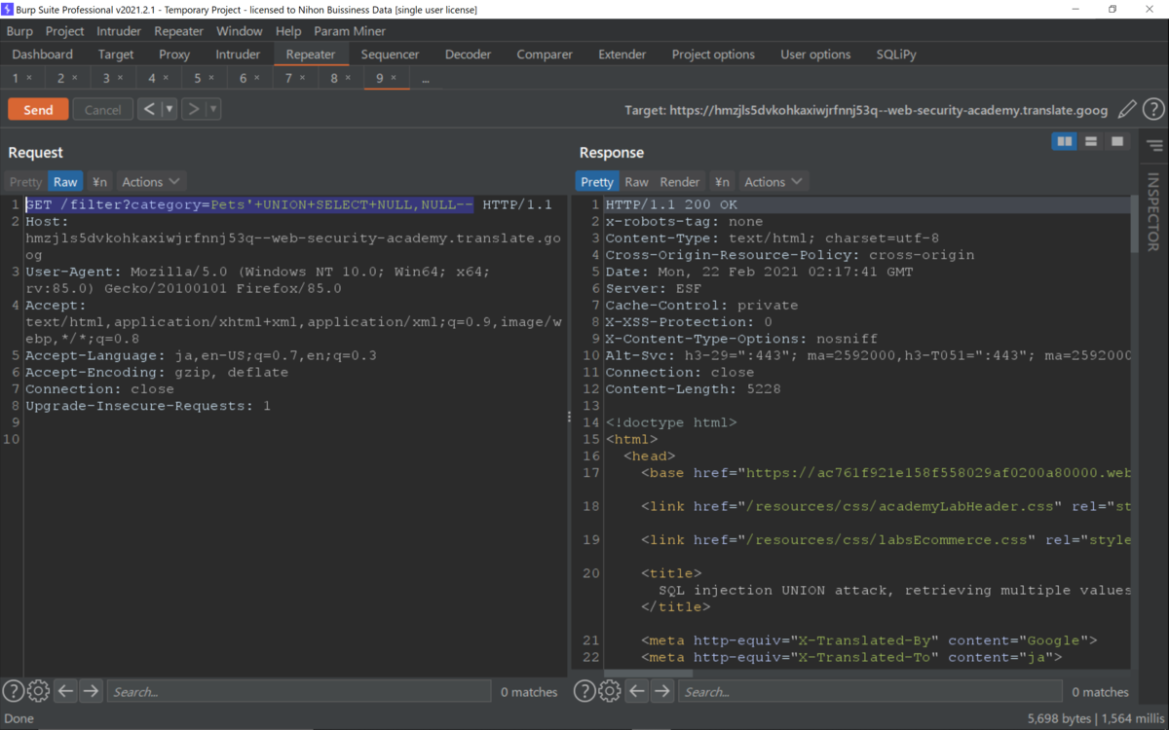The image size is (1169, 730).
Task: Open the Window menu
Action: (240, 31)
